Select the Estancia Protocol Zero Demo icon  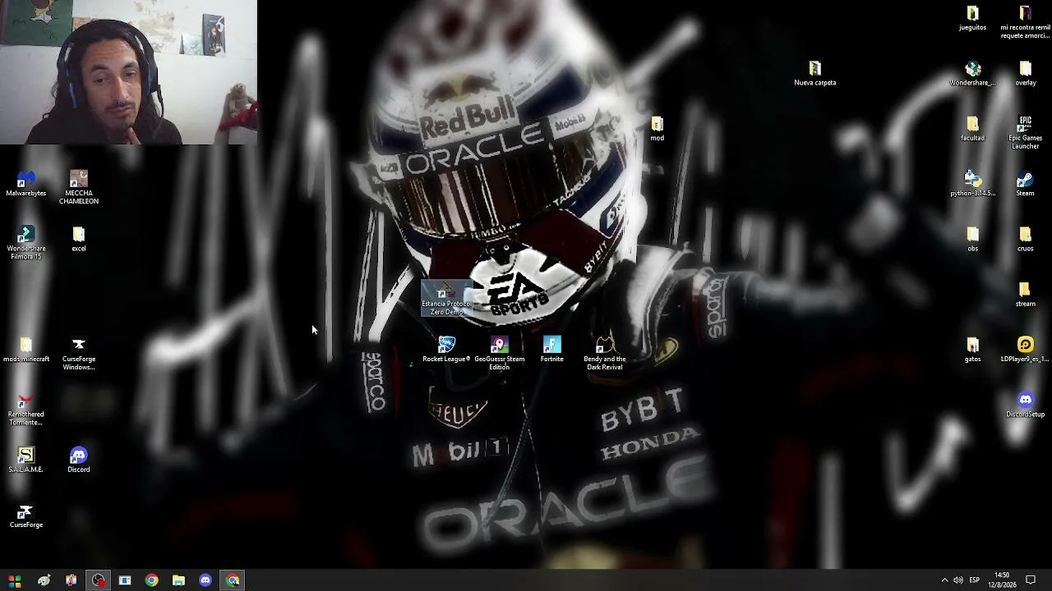(x=446, y=299)
